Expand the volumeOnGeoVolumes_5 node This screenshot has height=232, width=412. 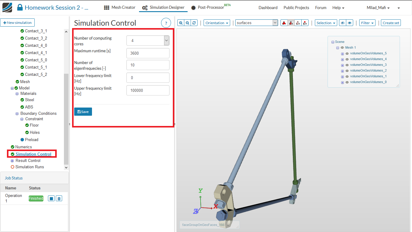(x=342, y=54)
